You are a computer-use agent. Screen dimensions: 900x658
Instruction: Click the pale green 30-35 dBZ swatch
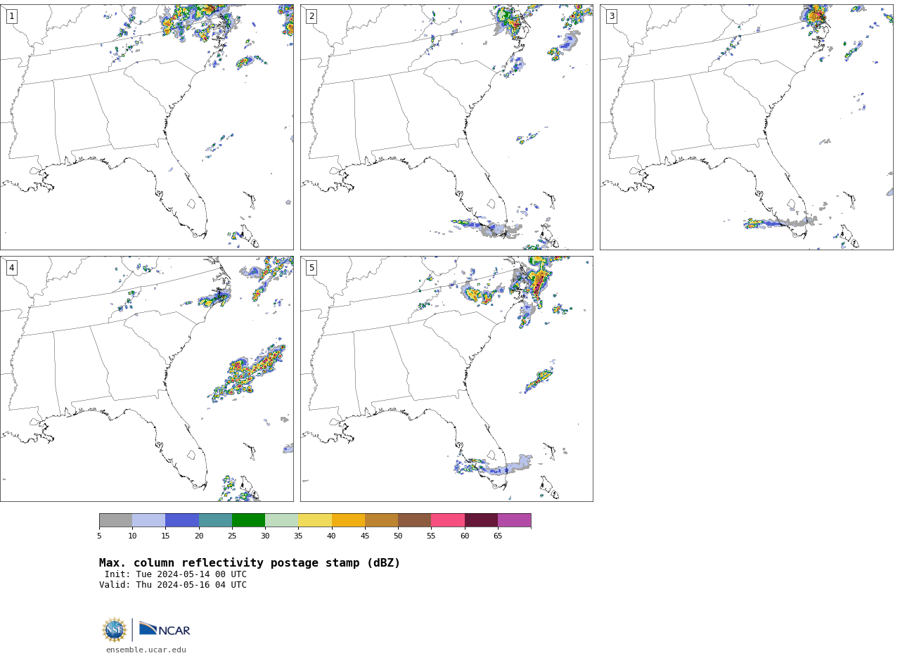coord(281,520)
